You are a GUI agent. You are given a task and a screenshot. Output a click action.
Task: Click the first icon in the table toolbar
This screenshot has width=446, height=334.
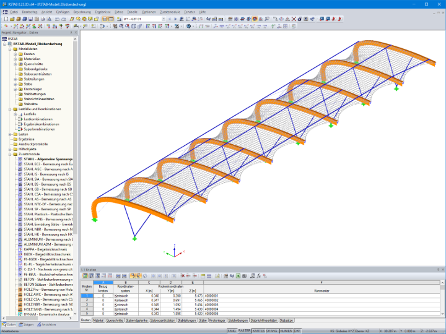(85, 276)
